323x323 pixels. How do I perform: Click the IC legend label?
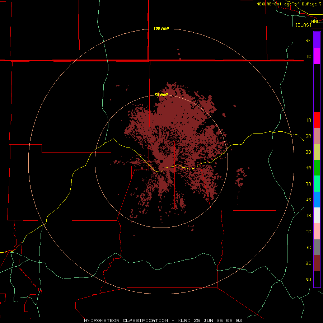click(x=308, y=231)
